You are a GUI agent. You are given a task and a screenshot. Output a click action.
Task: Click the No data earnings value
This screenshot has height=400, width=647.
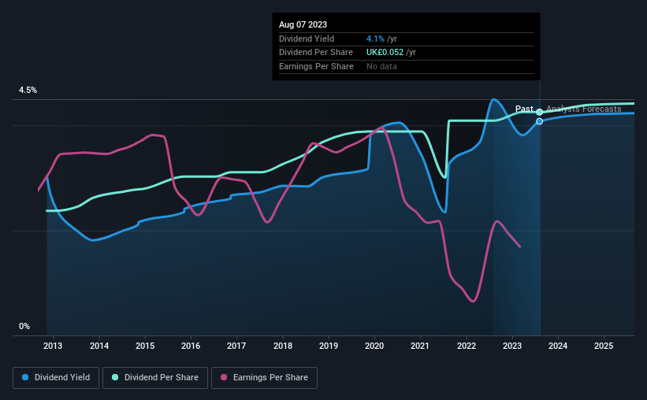(381, 66)
